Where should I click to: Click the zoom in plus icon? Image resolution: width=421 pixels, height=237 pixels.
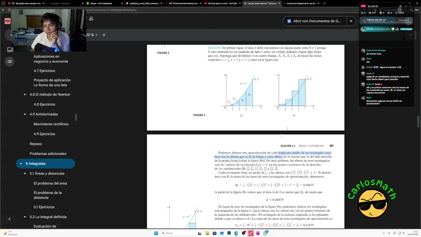(104, 35)
